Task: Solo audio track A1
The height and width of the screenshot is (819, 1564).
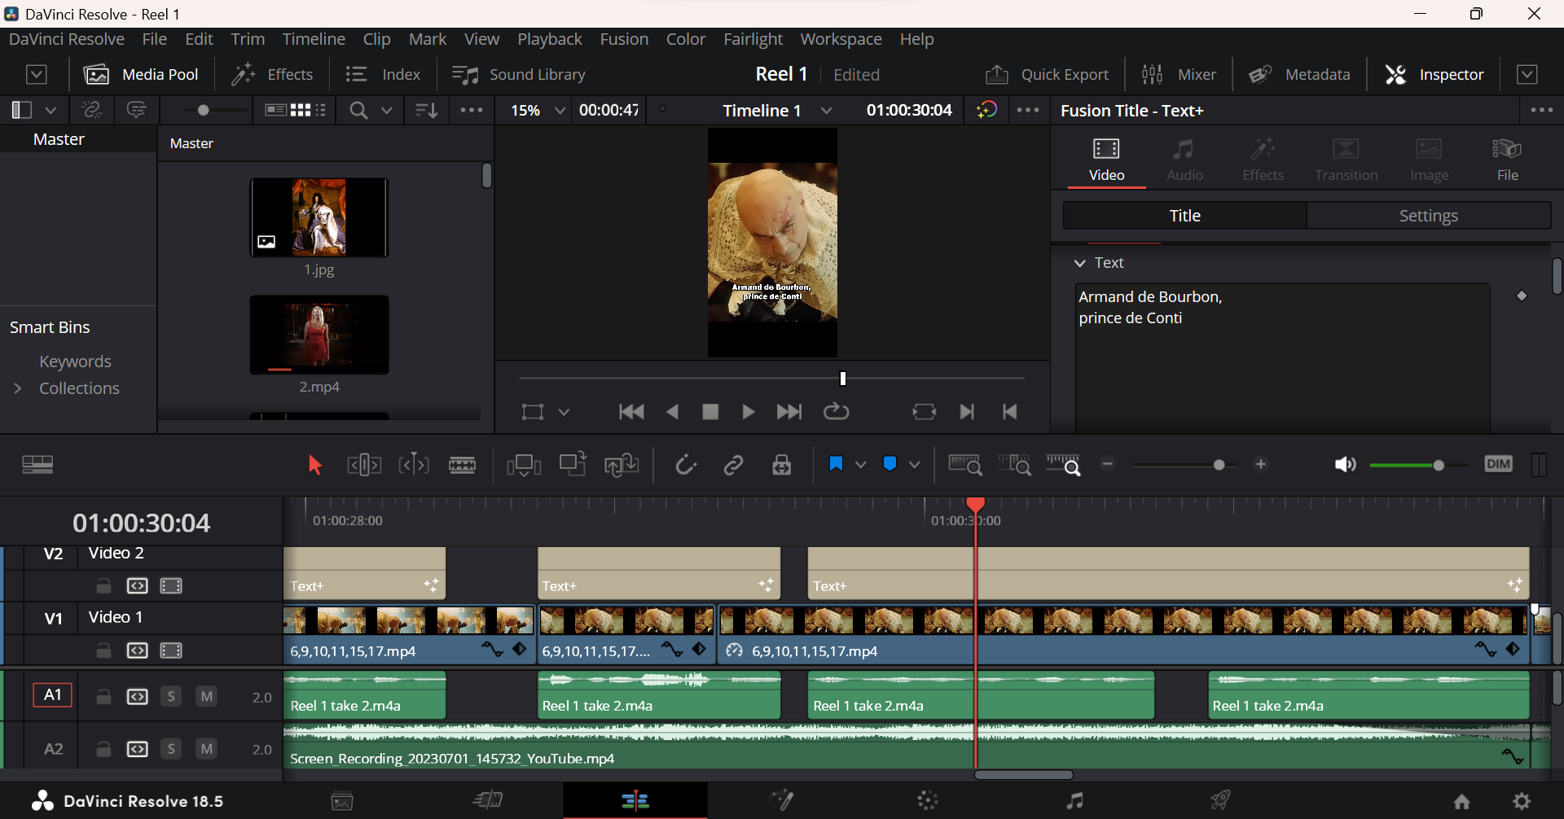Action: click(171, 697)
